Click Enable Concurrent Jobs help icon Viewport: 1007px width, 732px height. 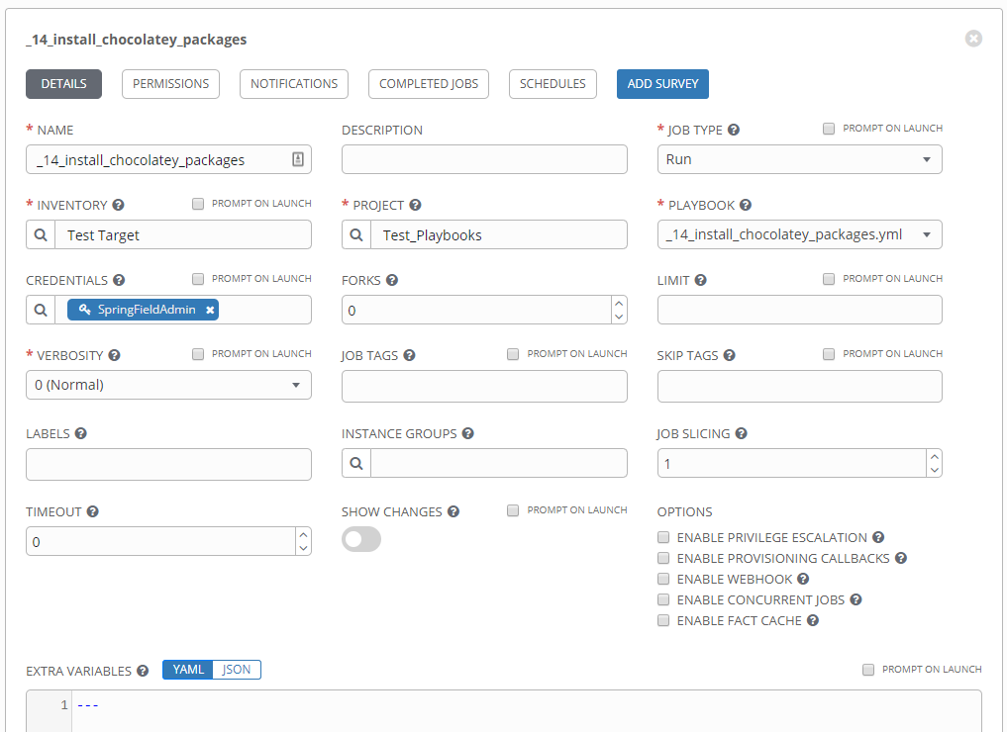pos(856,599)
